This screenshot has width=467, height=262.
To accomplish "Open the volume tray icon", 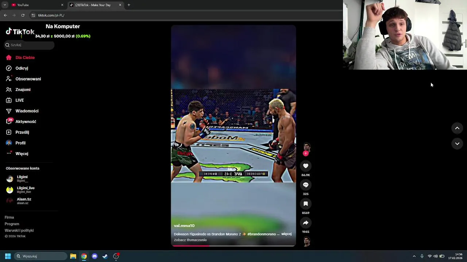I will (435, 256).
